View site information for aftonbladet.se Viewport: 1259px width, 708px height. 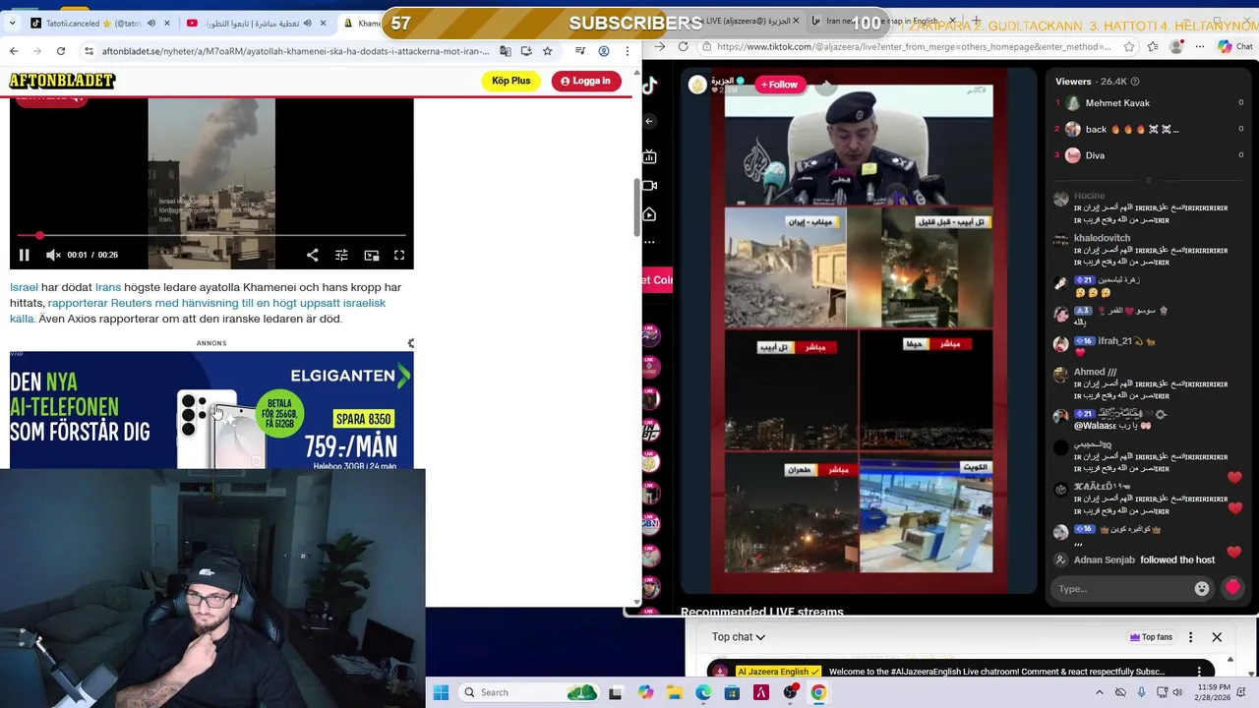tap(89, 51)
